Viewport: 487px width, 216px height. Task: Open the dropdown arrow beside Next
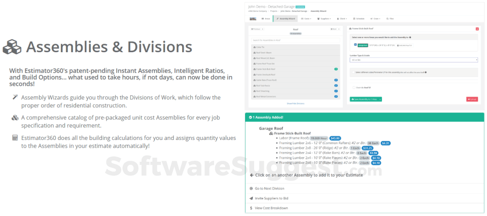coord(338,29)
